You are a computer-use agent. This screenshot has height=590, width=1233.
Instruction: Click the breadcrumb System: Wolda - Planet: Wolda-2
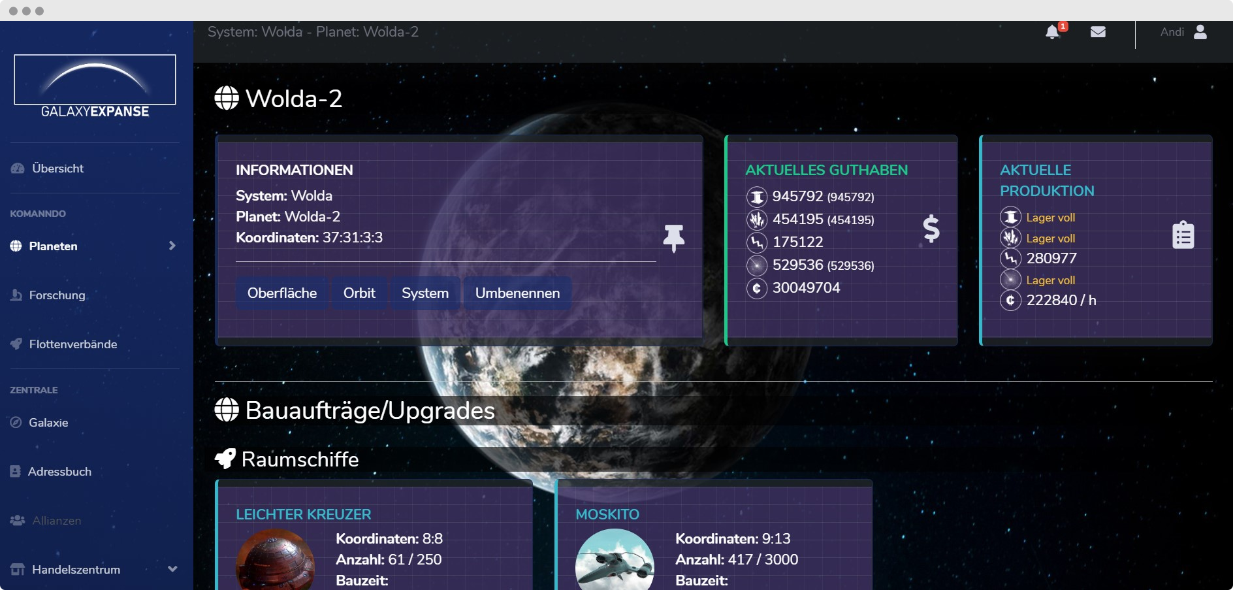[x=313, y=32]
